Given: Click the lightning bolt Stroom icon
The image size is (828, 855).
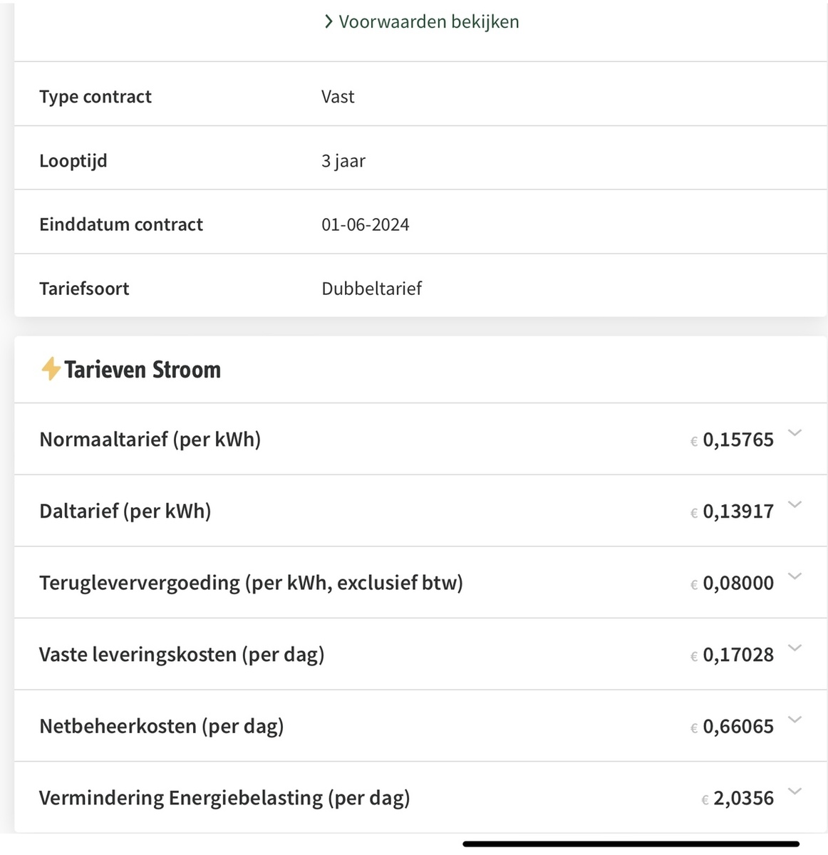Looking at the screenshot, I should point(50,369).
